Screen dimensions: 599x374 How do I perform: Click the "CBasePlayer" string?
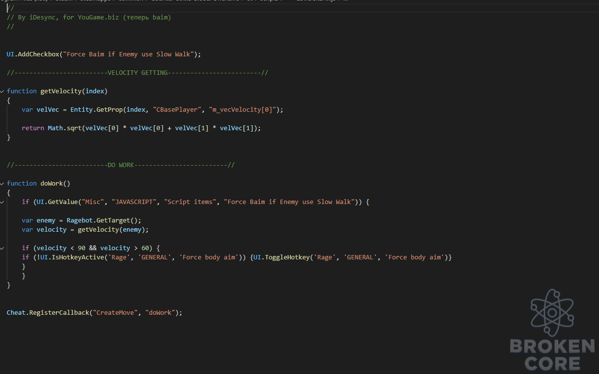point(177,110)
